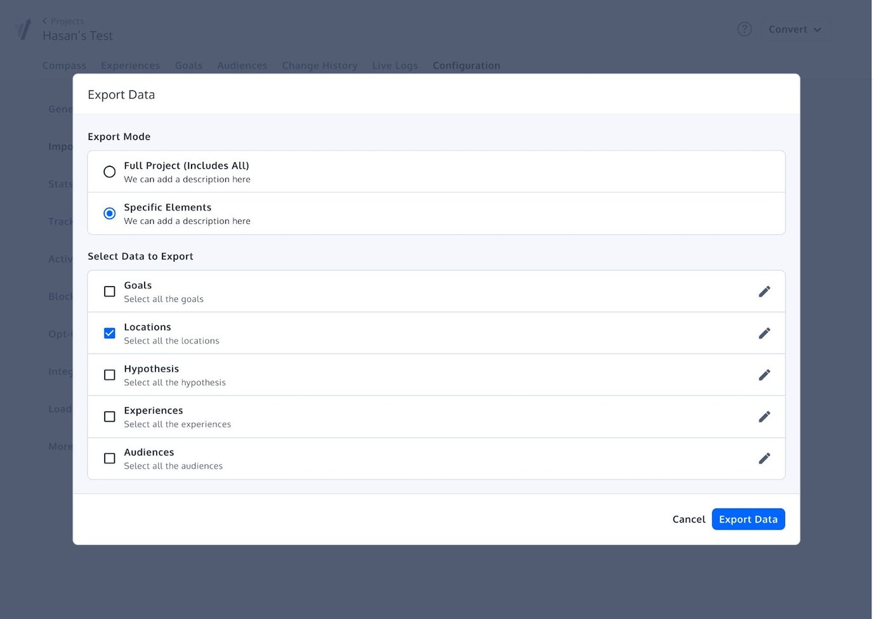The height and width of the screenshot is (619, 873).
Task: Tick the Hypothesis checkbox
Action: pyautogui.click(x=110, y=375)
